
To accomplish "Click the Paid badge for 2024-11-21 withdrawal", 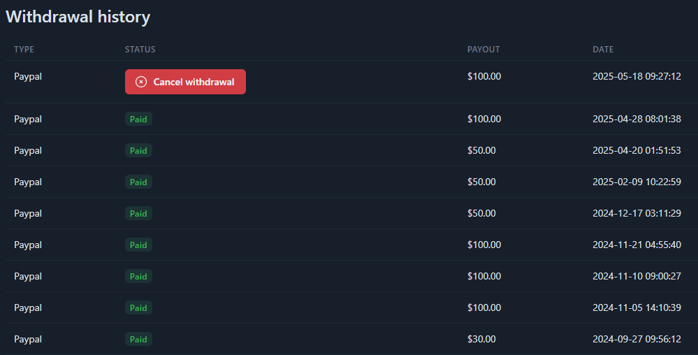I will [x=138, y=245].
